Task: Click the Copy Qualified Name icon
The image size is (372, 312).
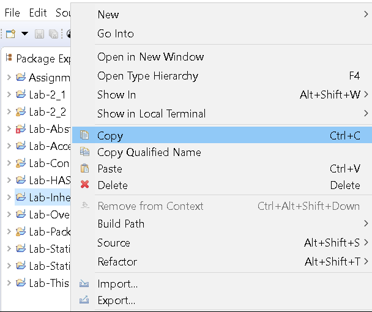Action: 84,152
